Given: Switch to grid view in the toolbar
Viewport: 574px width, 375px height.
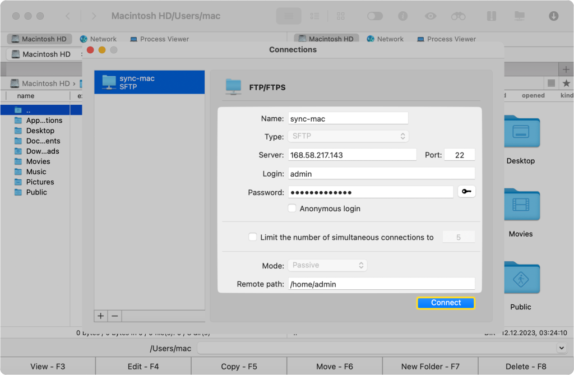Looking at the screenshot, I should (x=340, y=16).
